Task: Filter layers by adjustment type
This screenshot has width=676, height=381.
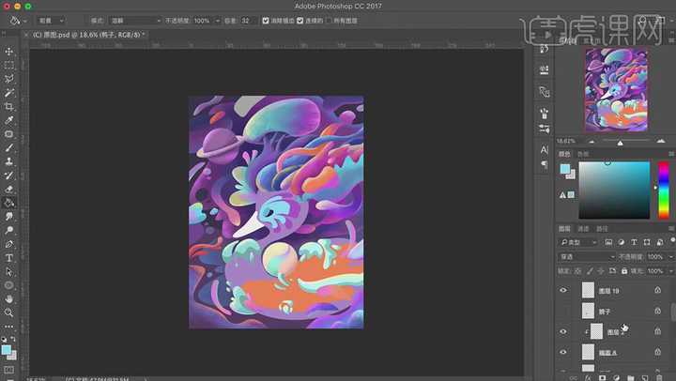Action: coord(622,242)
